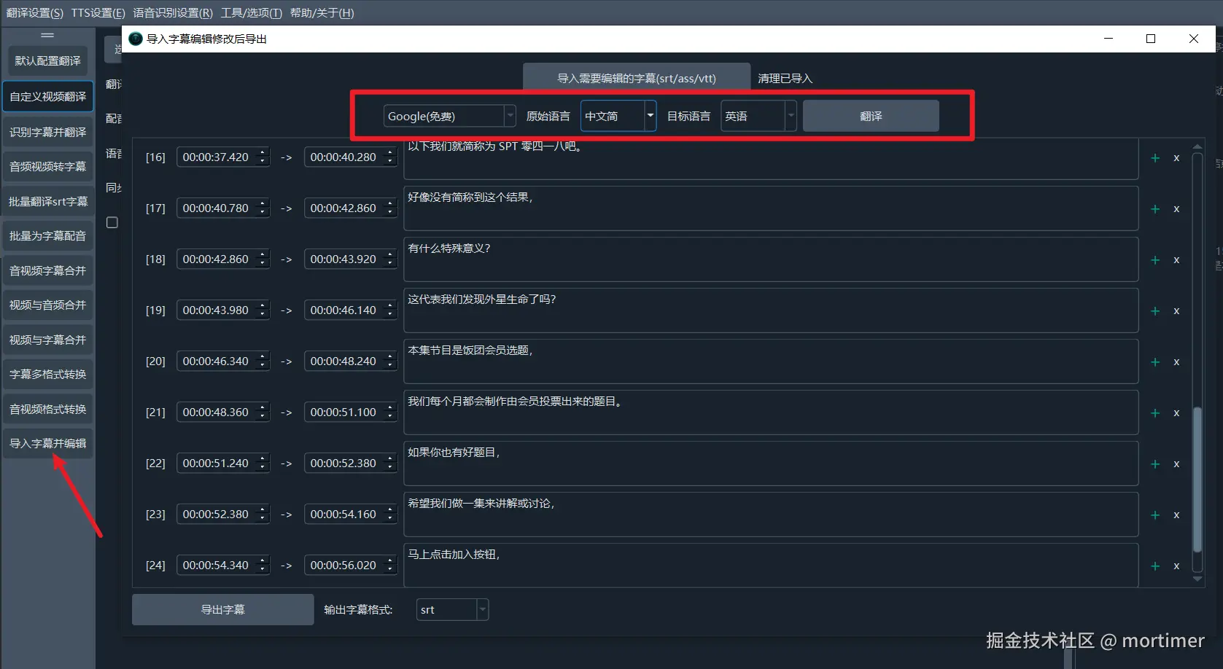Click end time field 00:00:46.140
This screenshot has height=669, width=1223.
click(351, 310)
